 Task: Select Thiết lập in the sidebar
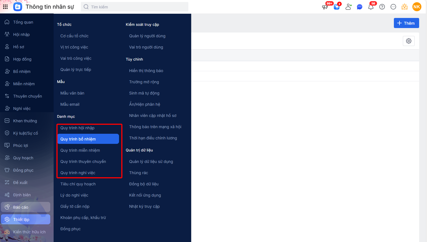26,219
